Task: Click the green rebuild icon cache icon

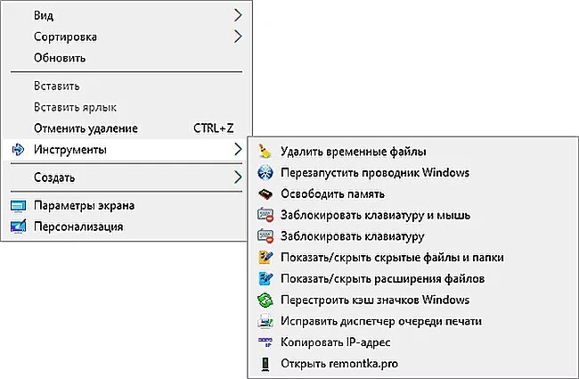Action: point(265,301)
